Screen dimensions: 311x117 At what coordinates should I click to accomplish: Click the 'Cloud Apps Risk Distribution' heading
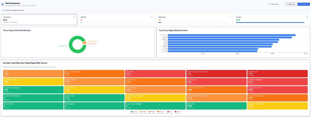pos(17,31)
